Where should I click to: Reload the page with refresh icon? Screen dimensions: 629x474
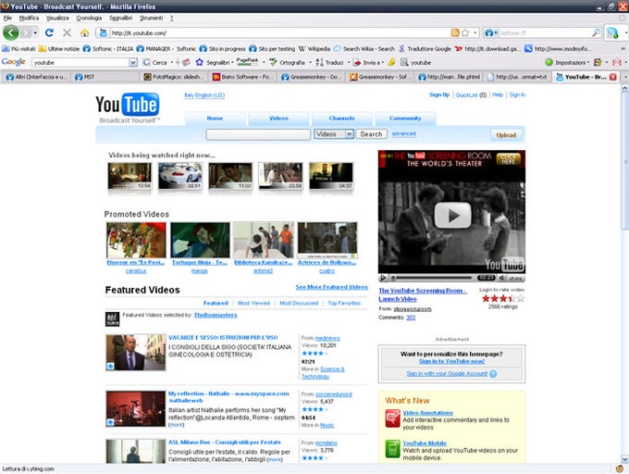point(49,32)
